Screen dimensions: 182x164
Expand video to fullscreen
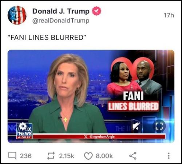(159, 126)
